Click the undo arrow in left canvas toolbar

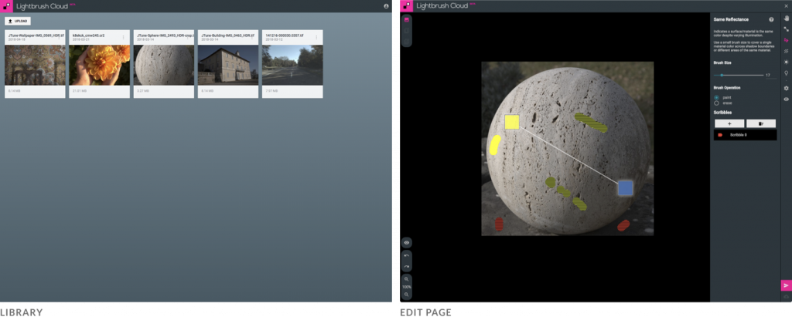(407, 255)
